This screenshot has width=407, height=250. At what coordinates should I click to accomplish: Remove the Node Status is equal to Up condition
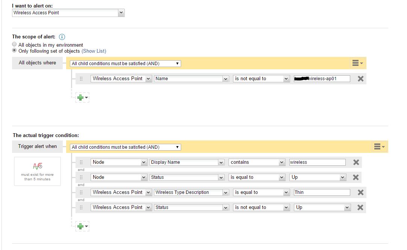(x=356, y=177)
